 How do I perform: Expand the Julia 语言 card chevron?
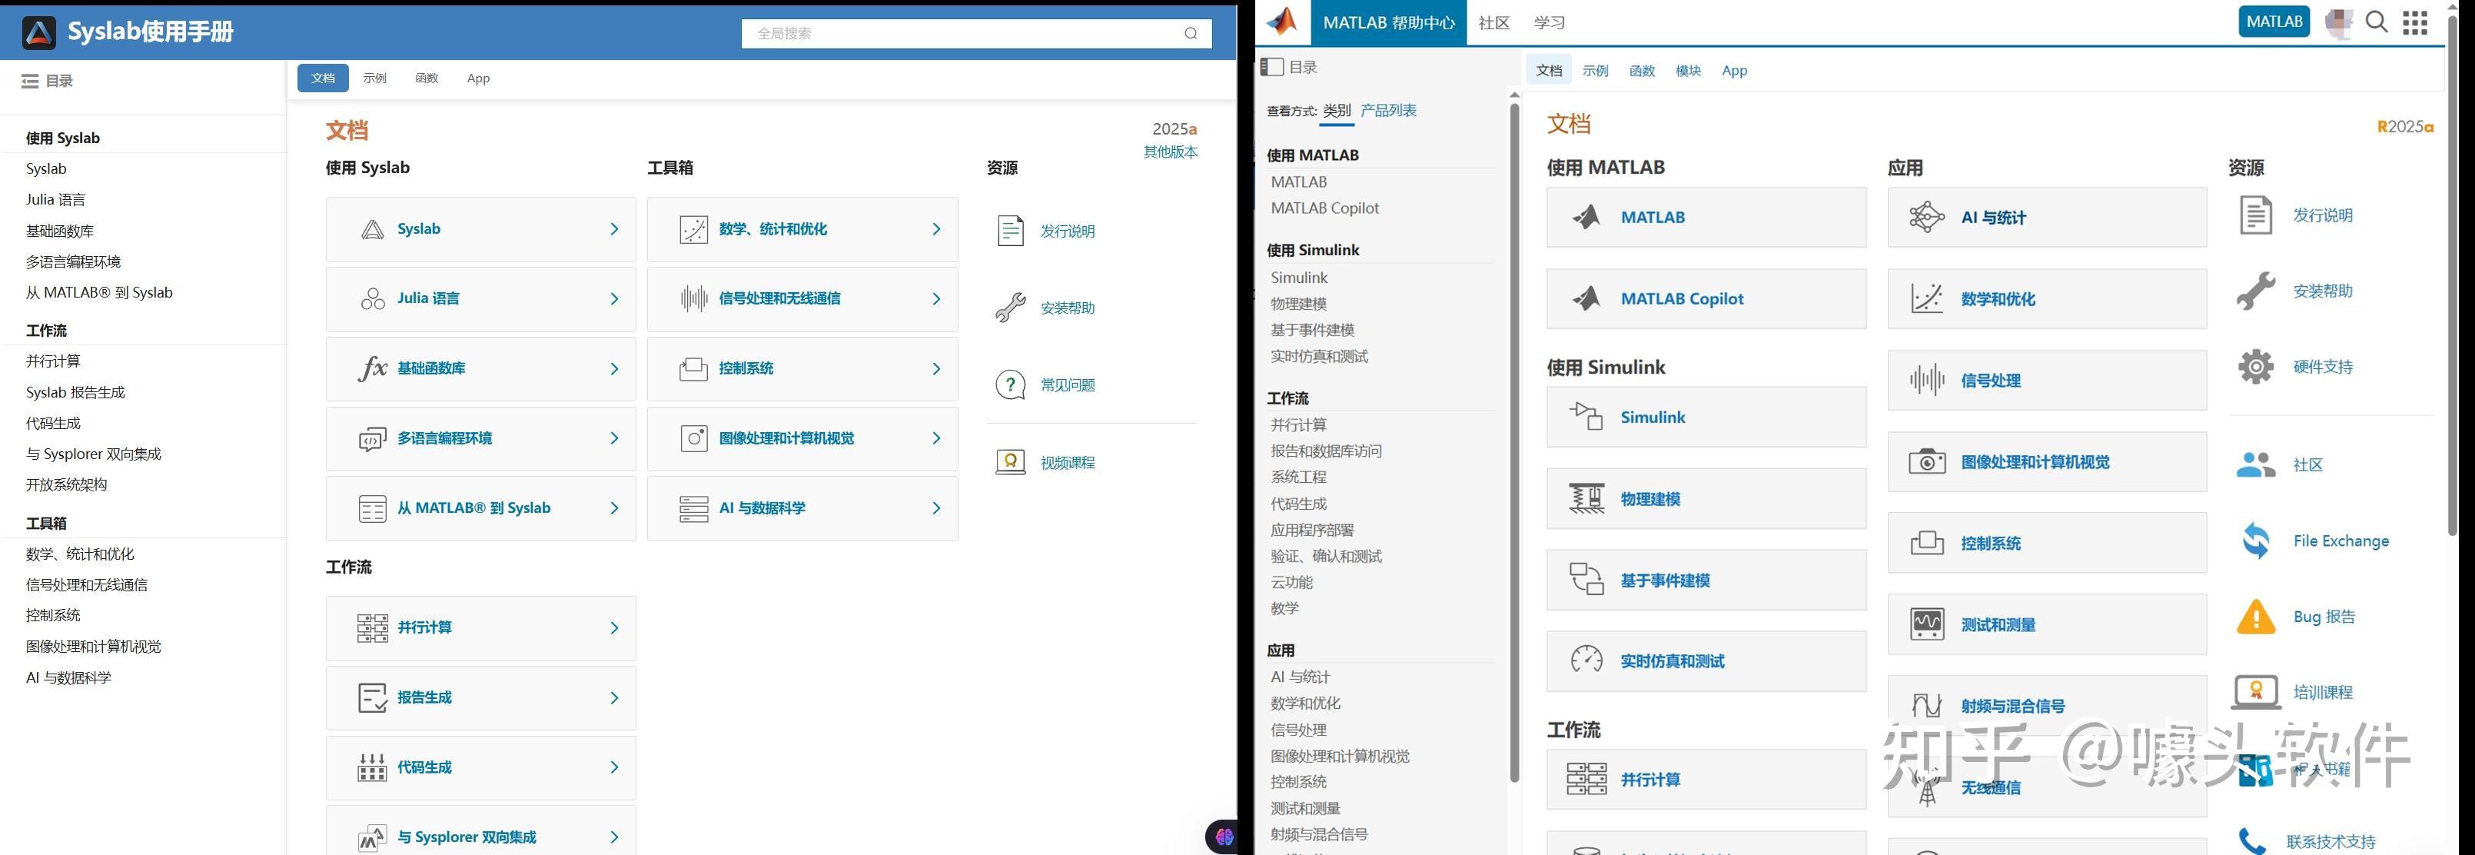pyautogui.click(x=614, y=299)
